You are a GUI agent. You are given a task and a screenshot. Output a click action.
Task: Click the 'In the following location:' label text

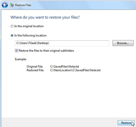coord(30,36)
